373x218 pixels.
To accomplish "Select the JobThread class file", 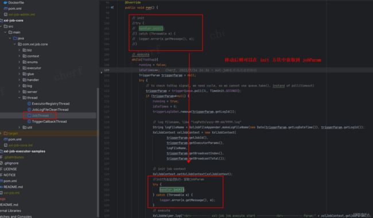I will click(x=40, y=115).
